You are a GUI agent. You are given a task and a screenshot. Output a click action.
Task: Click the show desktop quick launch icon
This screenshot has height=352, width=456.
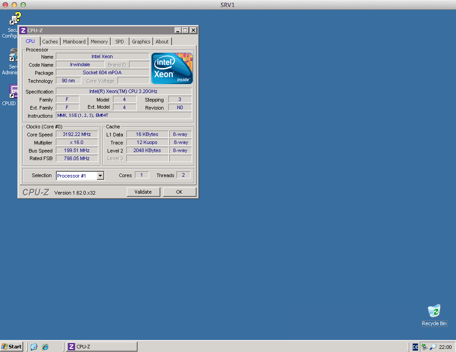(x=34, y=347)
